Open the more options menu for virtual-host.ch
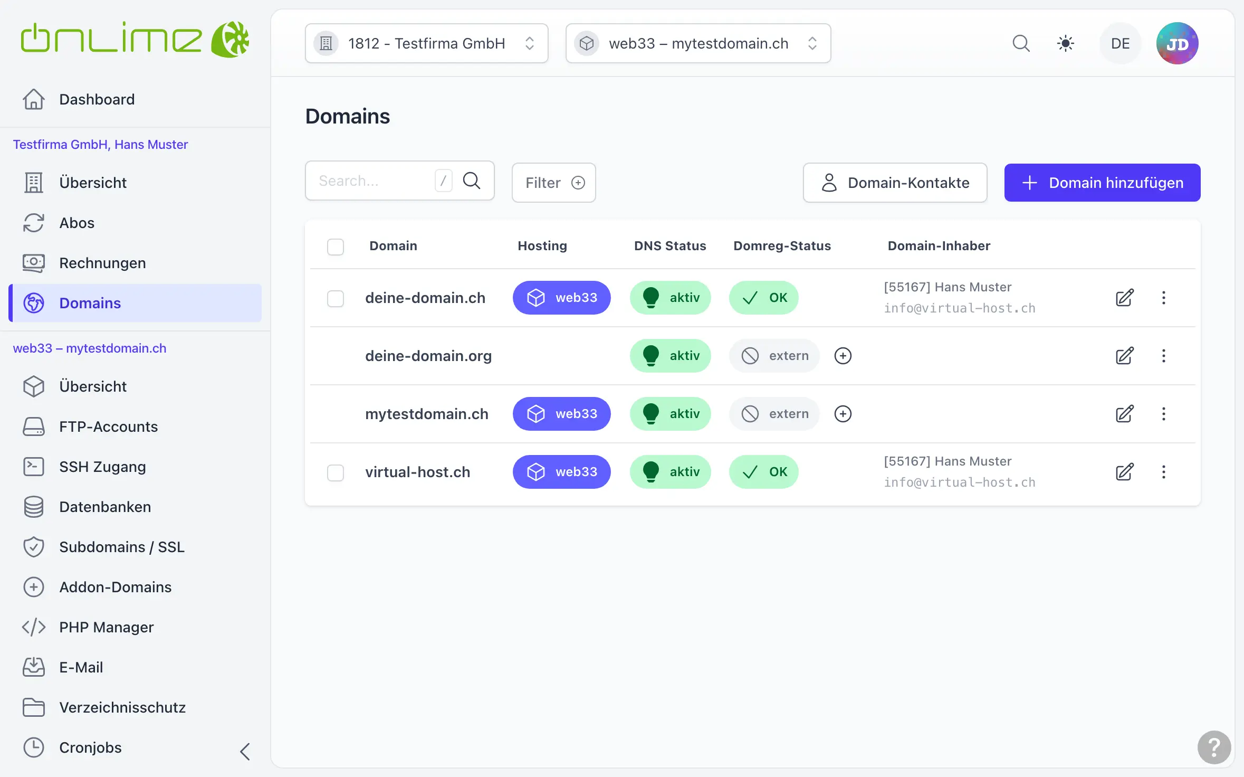Image resolution: width=1244 pixels, height=777 pixels. point(1163,472)
